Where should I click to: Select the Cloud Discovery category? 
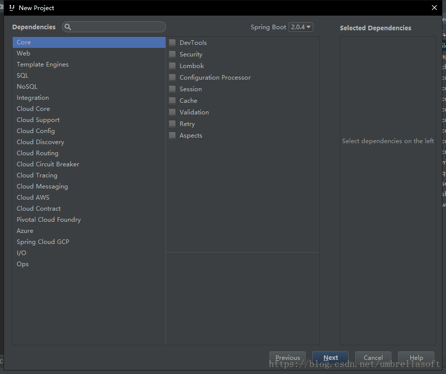coord(89,142)
